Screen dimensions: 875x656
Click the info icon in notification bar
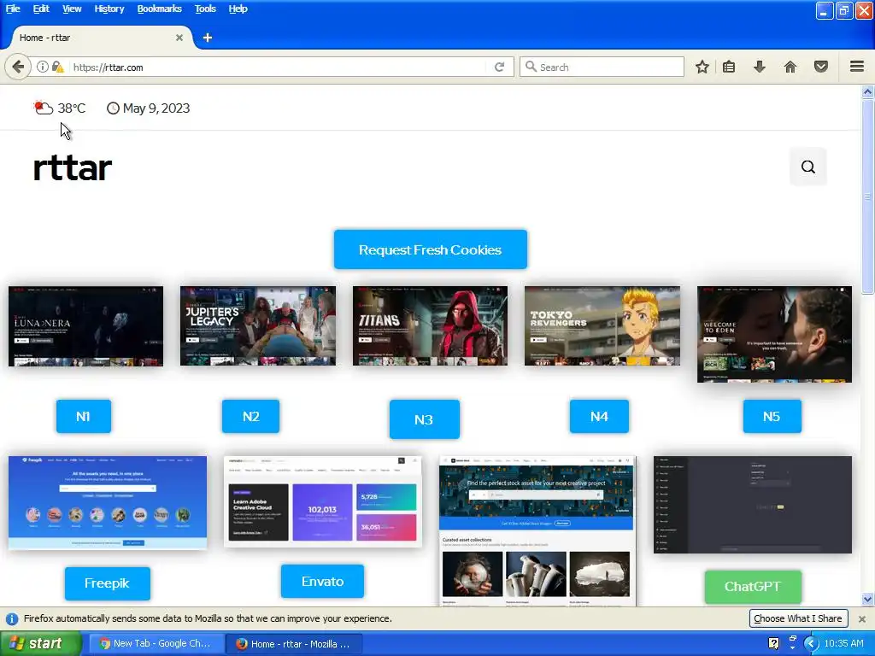[12, 618]
